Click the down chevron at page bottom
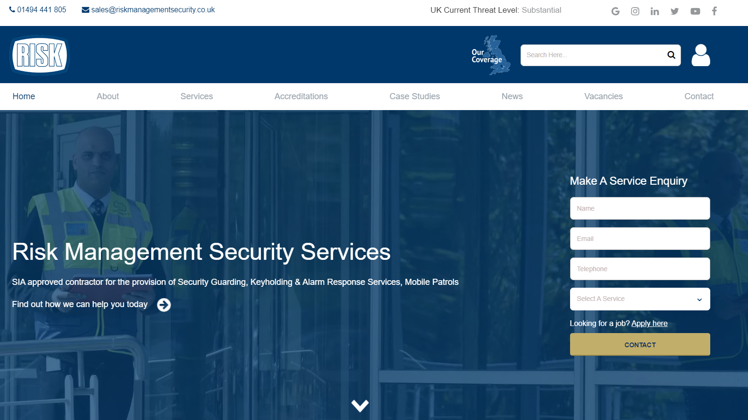 coord(360,406)
